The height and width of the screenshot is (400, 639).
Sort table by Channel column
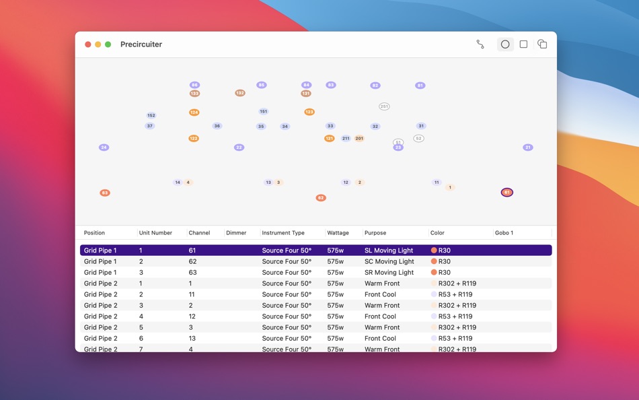pyautogui.click(x=199, y=232)
